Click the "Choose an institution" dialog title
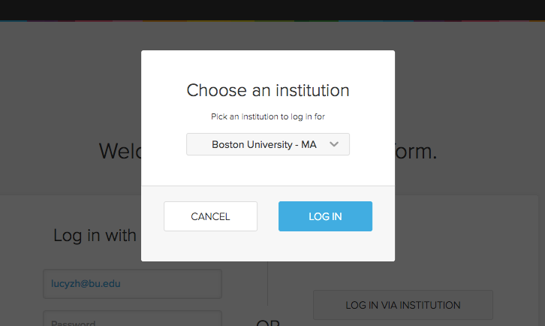Image resolution: width=545 pixels, height=326 pixels. [x=268, y=91]
